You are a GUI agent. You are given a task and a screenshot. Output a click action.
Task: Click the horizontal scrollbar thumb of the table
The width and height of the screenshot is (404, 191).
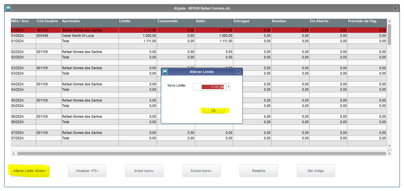pos(202,154)
